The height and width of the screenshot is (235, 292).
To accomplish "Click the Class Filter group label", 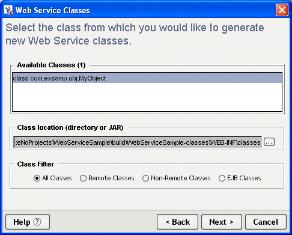I will (x=35, y=164).
